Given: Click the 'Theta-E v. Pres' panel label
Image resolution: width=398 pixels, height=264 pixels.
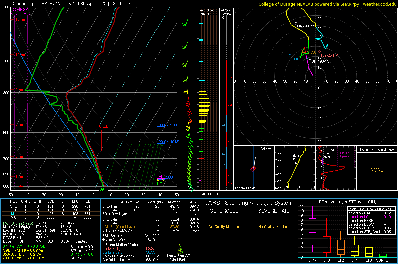Looking at the screenshot, I should tap(294, 159).
